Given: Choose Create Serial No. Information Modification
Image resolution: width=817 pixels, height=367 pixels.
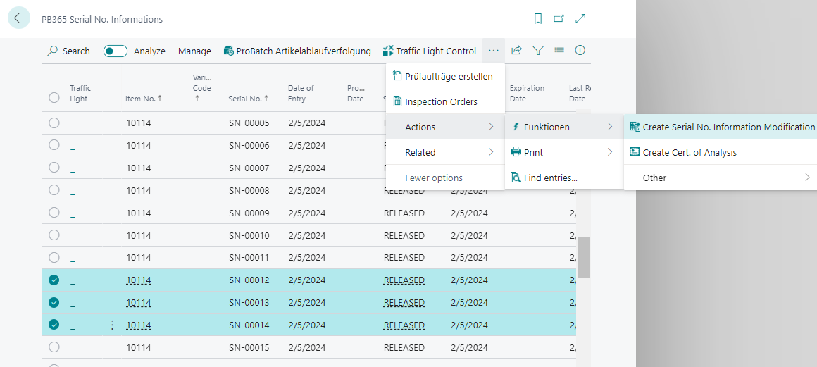Looking at the screenshot, I should coord(720,127).
